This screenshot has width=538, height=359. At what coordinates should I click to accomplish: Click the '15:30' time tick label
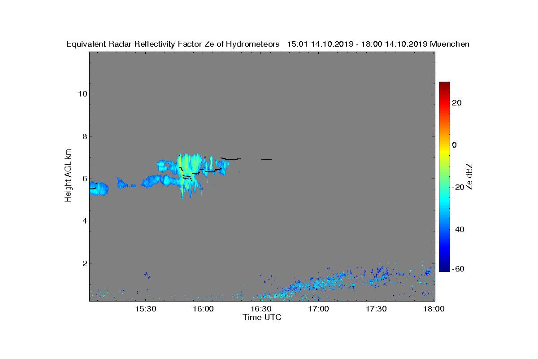click(145, 309)
